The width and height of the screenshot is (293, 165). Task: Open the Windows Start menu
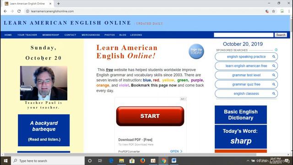[x=5, y=161]
